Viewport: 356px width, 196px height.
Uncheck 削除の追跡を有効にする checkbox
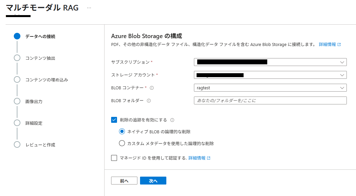(114, 120)
